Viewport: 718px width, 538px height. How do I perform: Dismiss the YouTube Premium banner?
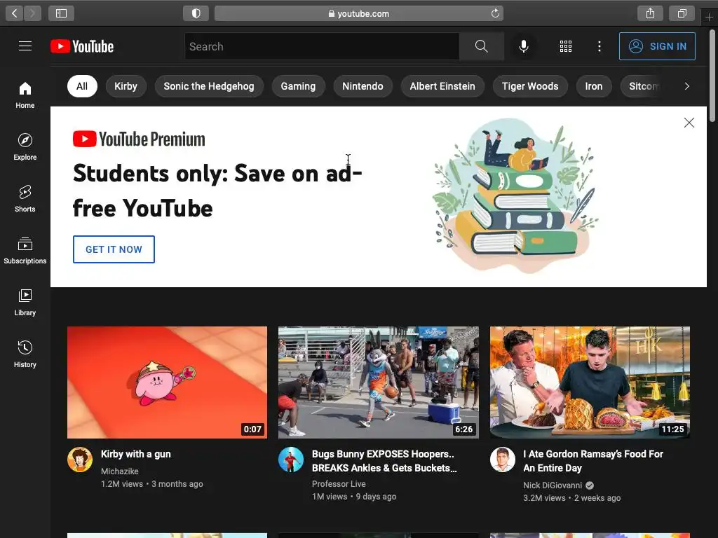[689, 123]
